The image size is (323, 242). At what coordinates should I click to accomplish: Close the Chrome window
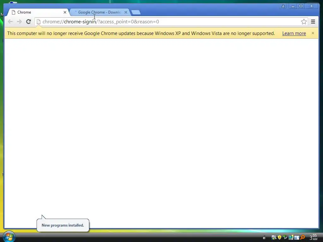tap(311, 6)
